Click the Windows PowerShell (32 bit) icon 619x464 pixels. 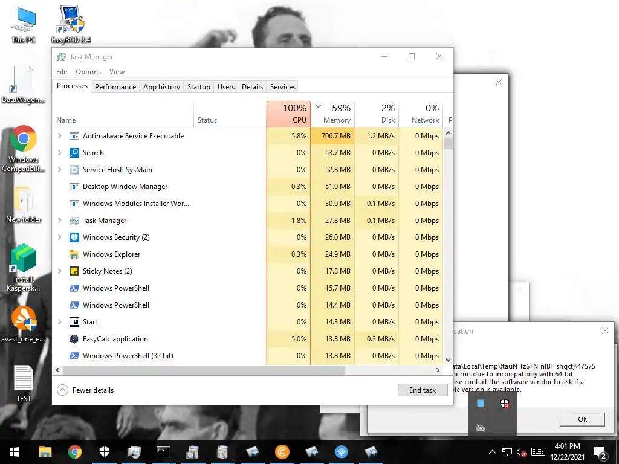point(74,356)
